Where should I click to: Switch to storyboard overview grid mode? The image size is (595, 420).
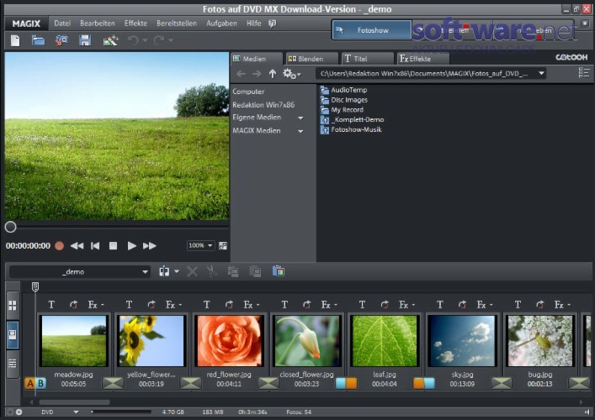point(13,306)
